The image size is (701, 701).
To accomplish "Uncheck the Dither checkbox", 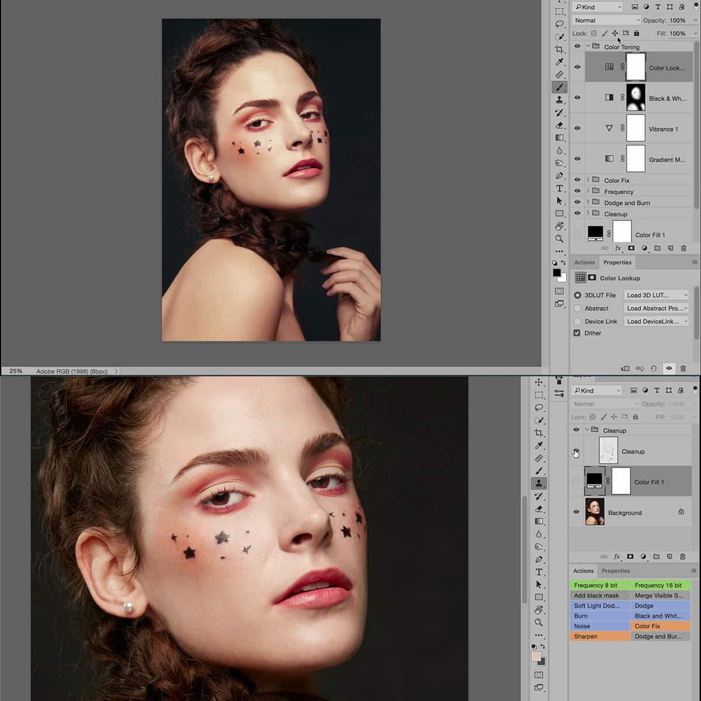I will click(577, 333).
